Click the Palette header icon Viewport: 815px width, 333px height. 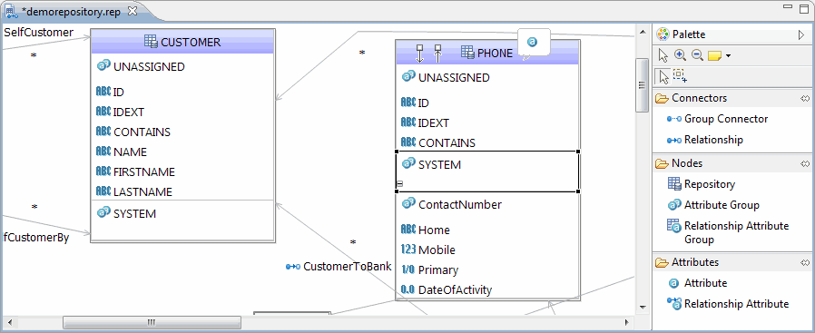coord(663,34)
